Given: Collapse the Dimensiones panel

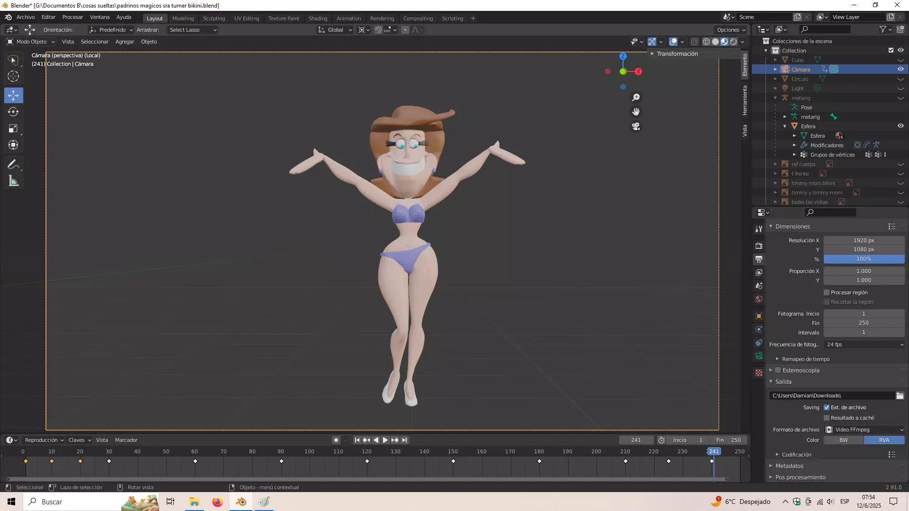Looking at the screenshot, I should [x=793, y=227].
